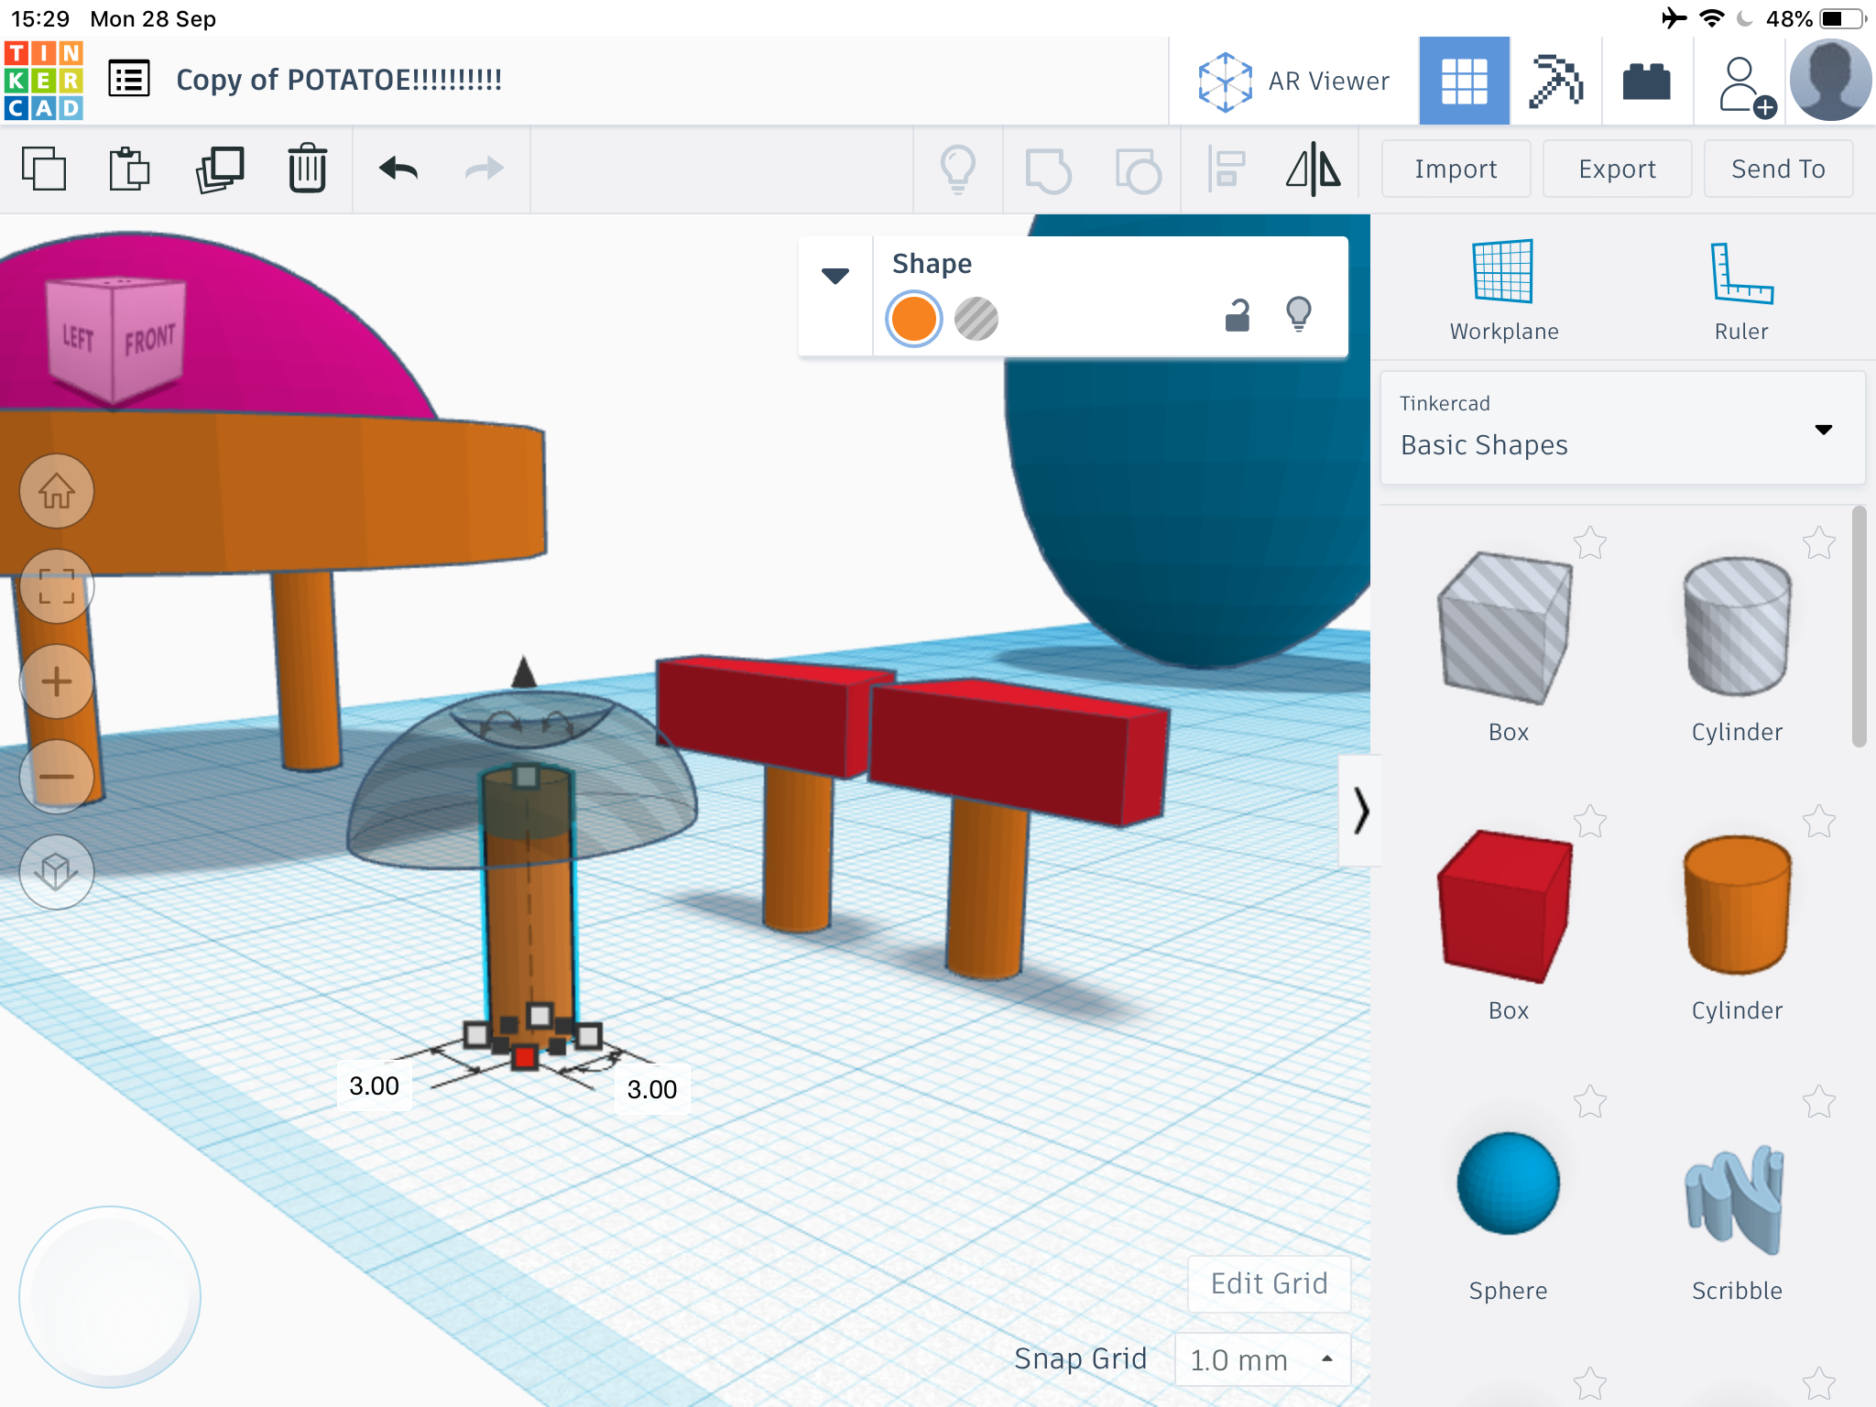
Task: Open the Basic Shapes library dropdown
Action: [1622, 428]
